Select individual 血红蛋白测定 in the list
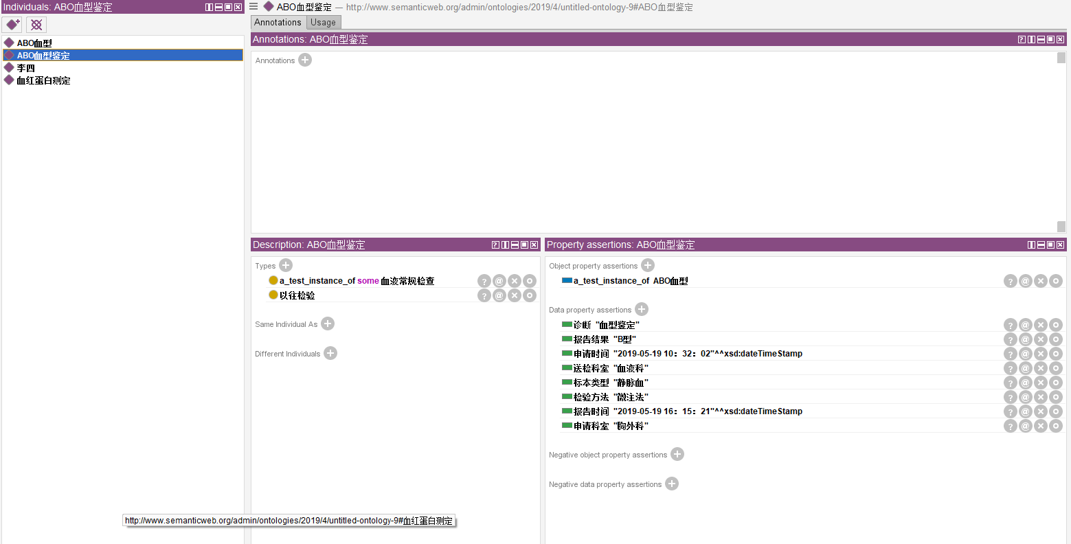 43,80
